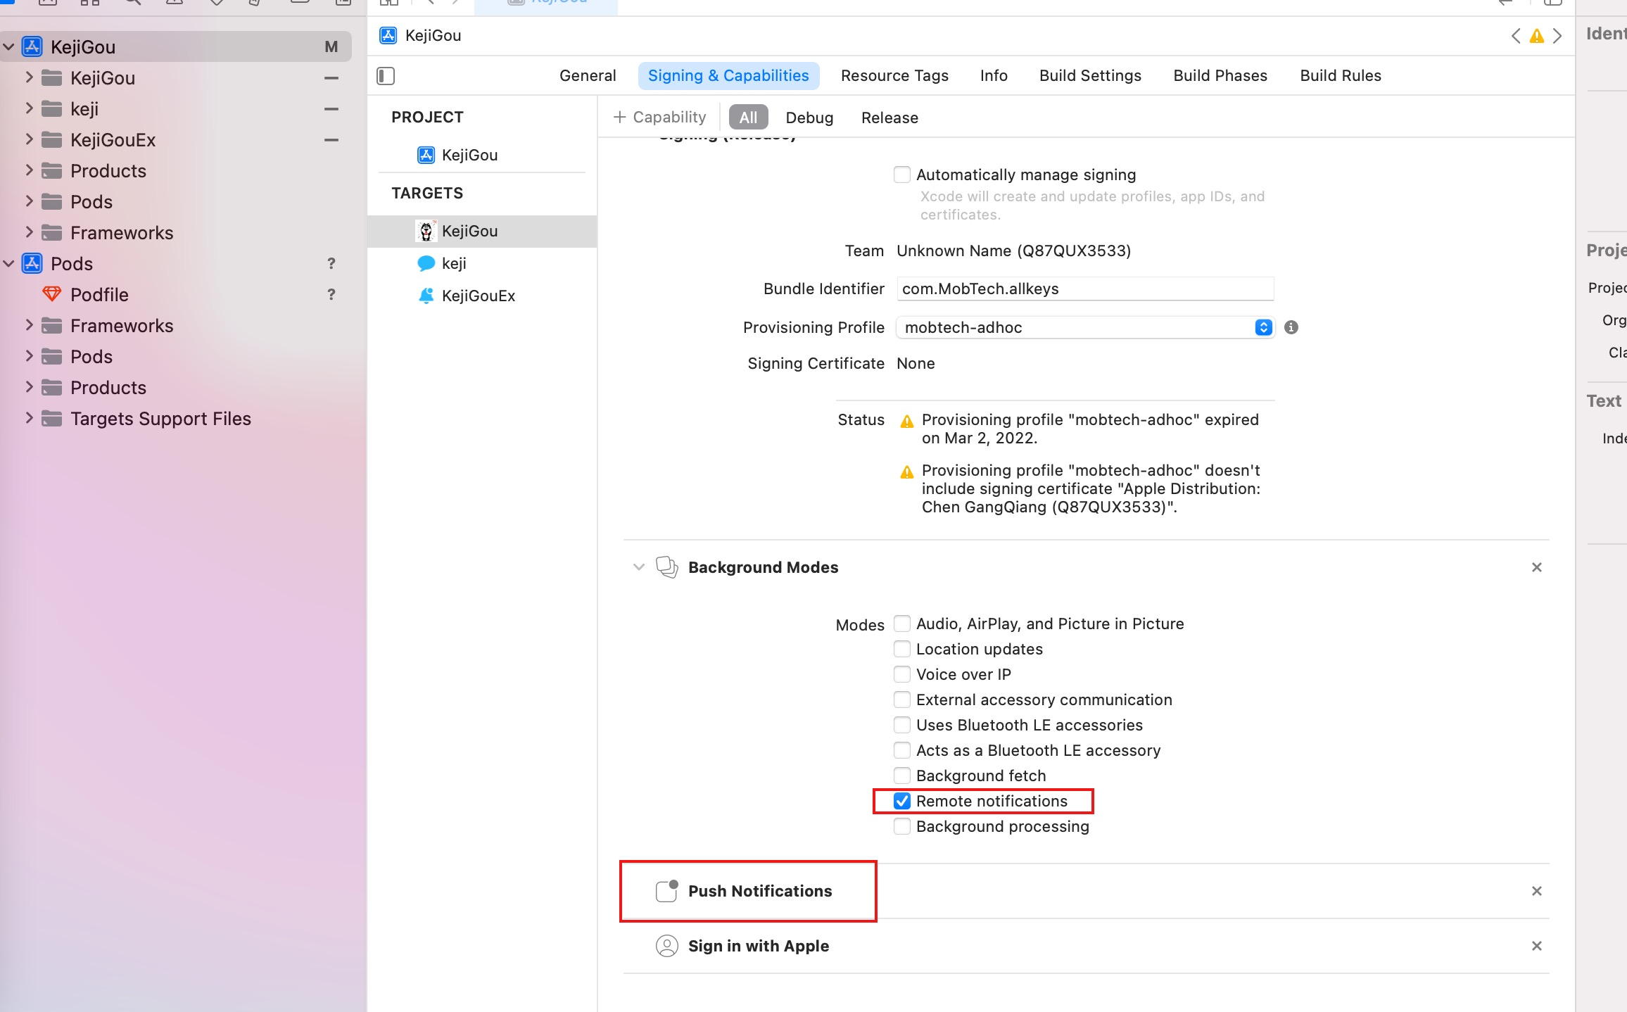Enable Background fetch mode
1627x1012 pixels.
coord(902,776)
